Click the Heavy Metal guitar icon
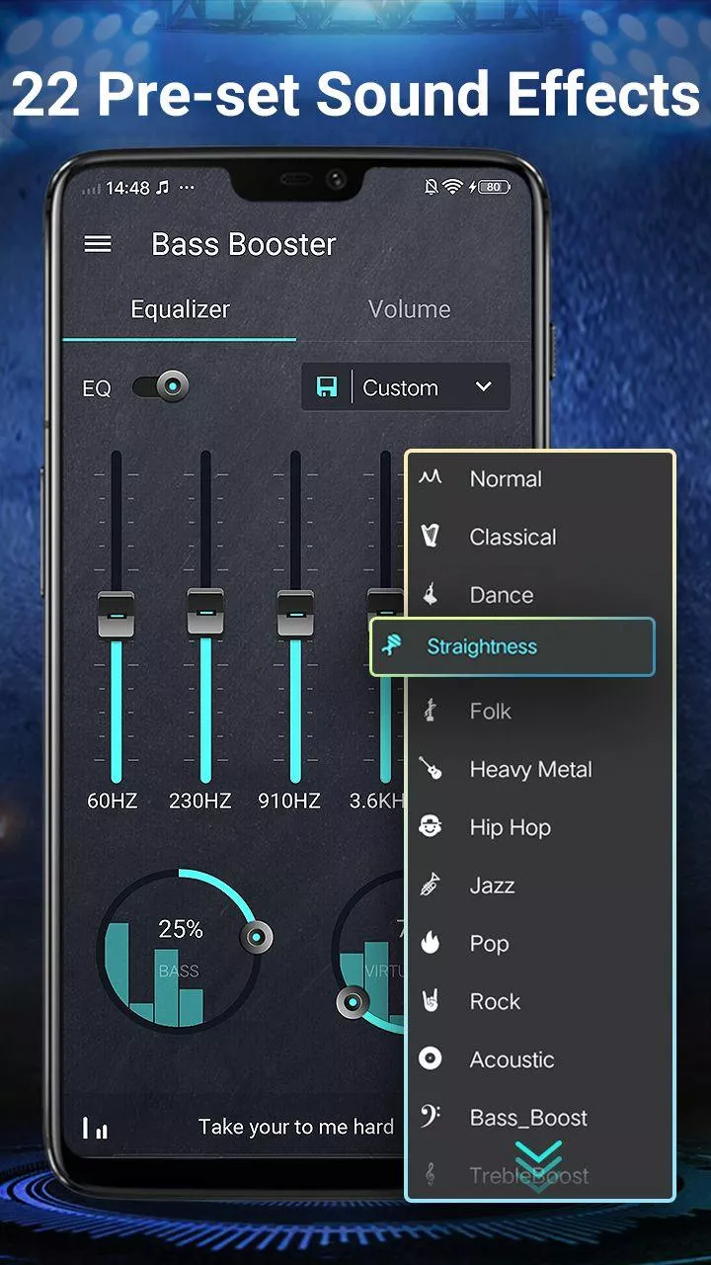 point(430,769)
